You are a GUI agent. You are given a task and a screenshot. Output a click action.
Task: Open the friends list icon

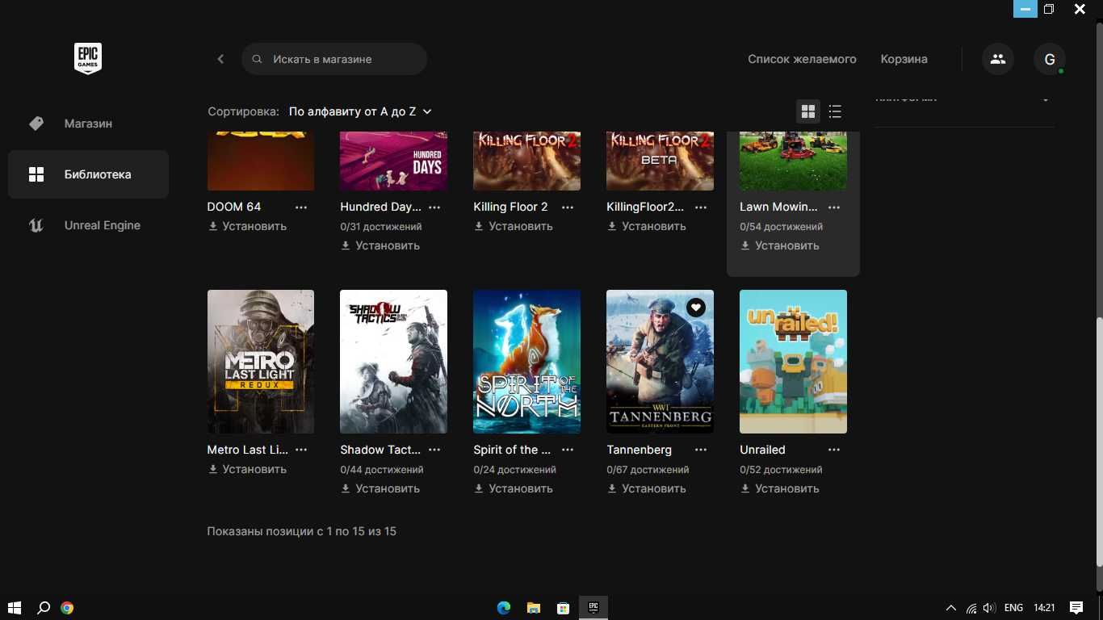[998, 59]
